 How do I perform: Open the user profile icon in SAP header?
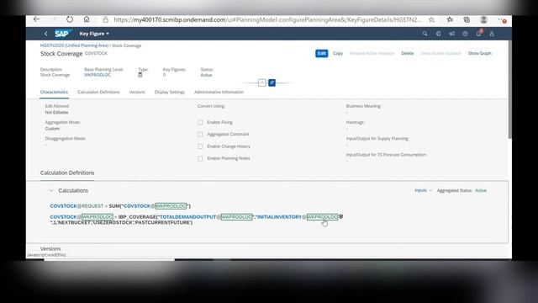[x=492, y=34]
